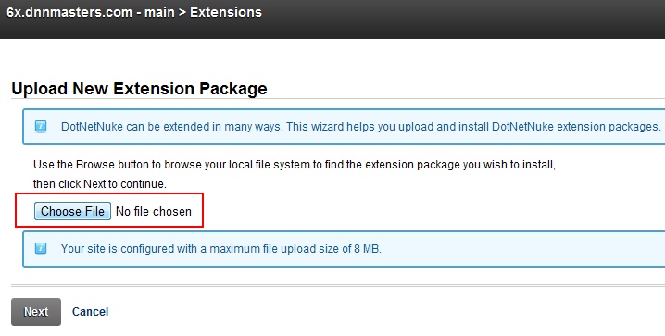Click the DotNetNuke wizard info message text

[360, 127]
